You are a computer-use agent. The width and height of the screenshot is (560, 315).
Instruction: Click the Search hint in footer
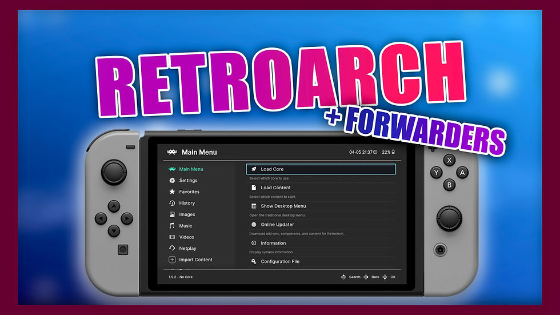[x=355, y=277]
